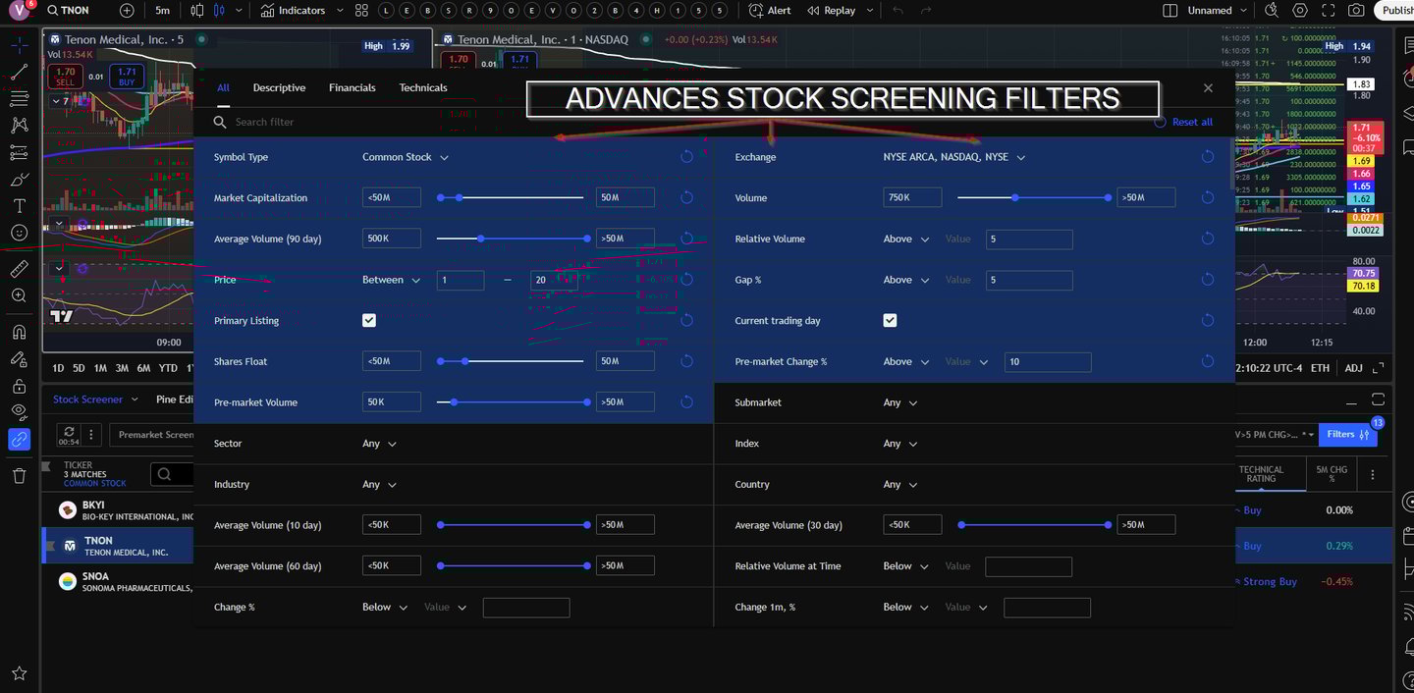
Task: Open indicator templates grid icon
Action: coord(362,10)
